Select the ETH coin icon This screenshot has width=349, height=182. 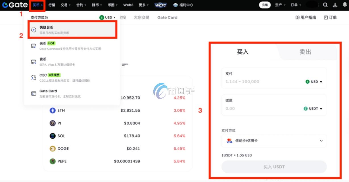pos(53,110)
